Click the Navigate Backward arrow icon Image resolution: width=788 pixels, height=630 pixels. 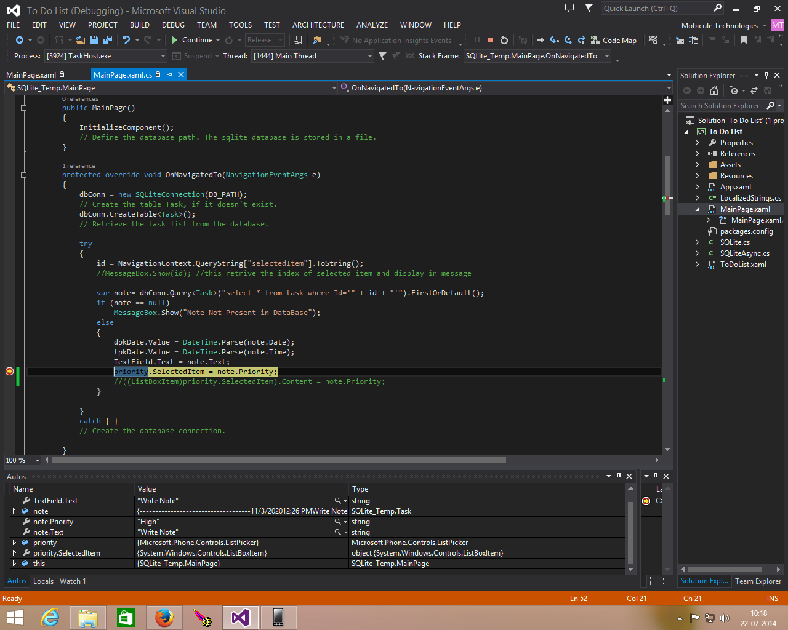20,40
